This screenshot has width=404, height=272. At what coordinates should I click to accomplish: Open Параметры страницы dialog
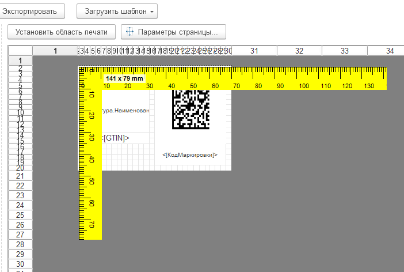[x=173, y=32]
